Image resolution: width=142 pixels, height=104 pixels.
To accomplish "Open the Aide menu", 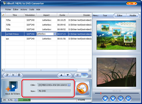I will [x=38, y=10].
